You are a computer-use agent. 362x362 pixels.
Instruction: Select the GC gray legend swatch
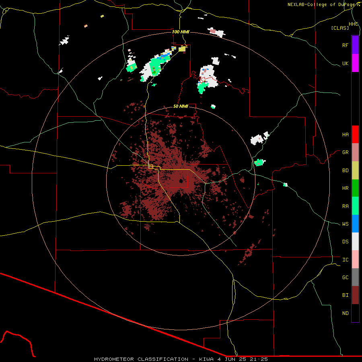(x=355, y=277)
